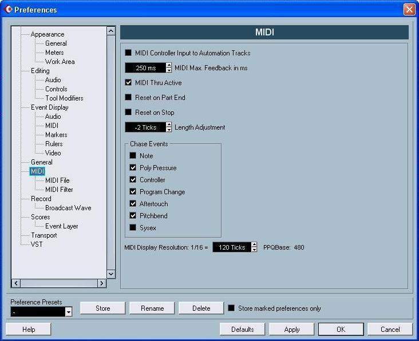Click tree horizontal scroll right arrow
This screenshot has height=341, width=419.
click(101, 283)
